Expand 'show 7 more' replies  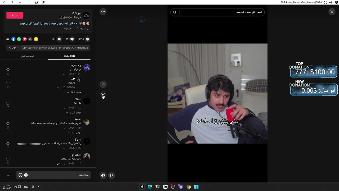coord(74,92)
